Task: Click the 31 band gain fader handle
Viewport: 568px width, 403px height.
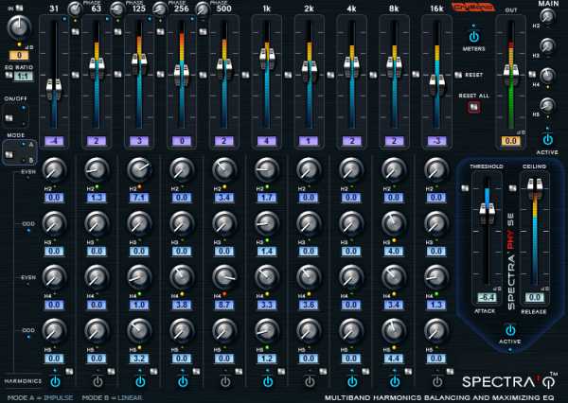Action: click(54, 88)
